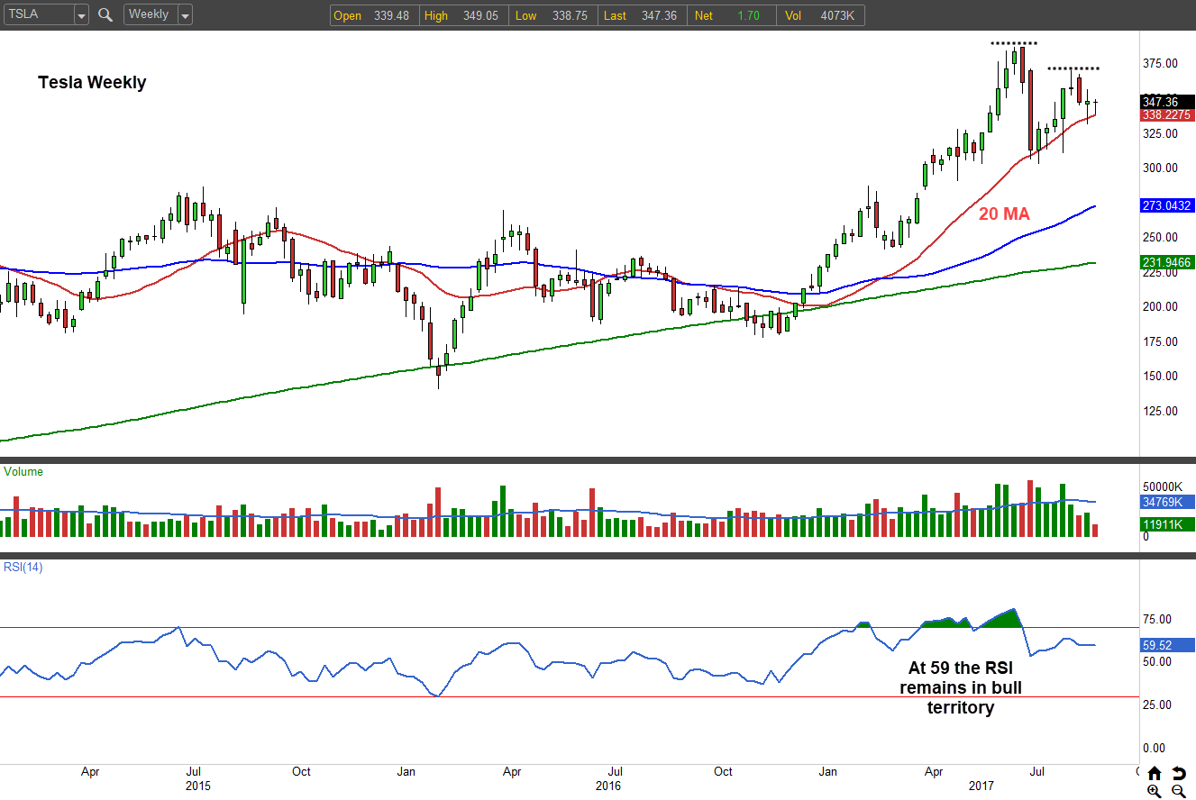1196x800 pixels.
Task: Click the blue 34769K volume average tag
Action: pyautogui.click(x=1167, y=502)
